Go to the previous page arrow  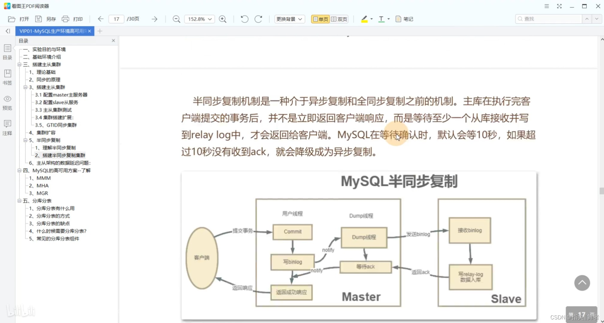tap(101, 19)
